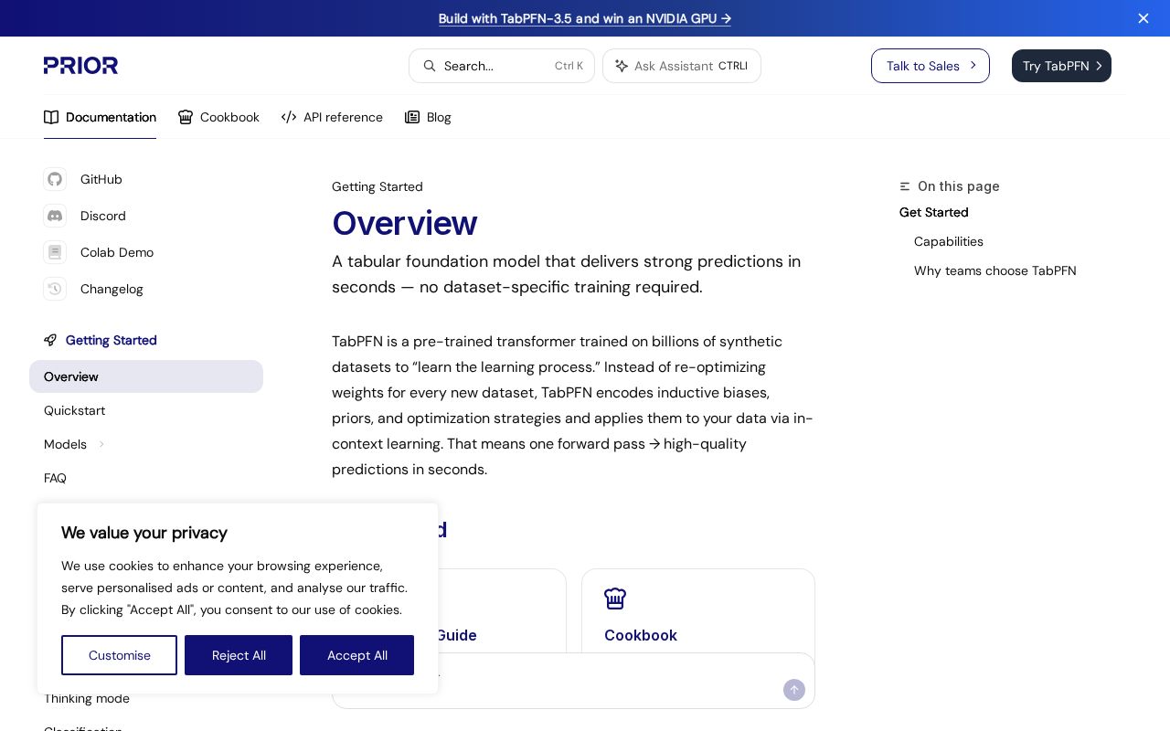Click the Cookbook chef hat tab icon

186,117
